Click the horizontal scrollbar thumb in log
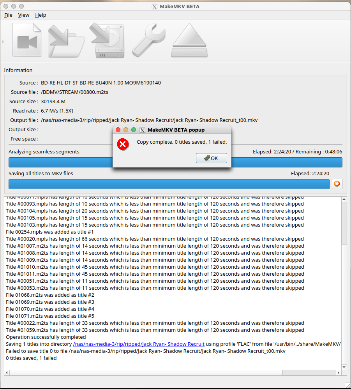Image resolution: width=351 pixels, height=389 pixels. coord(146,373)
